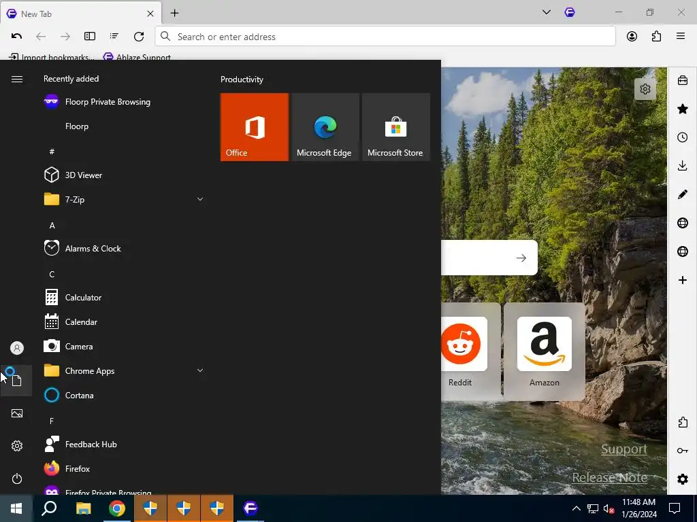The image size is (697, 522).
Task: Click the Power icon in Start sidebar
Action: coord(17,478)
